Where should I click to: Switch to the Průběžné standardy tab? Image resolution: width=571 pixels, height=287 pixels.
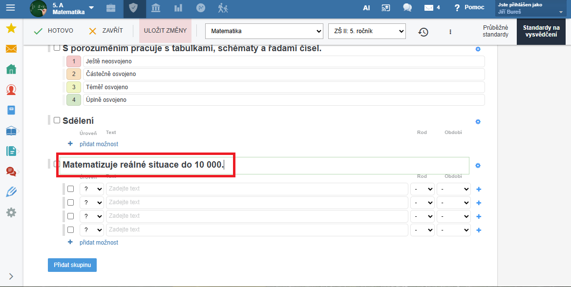(495, 31)
